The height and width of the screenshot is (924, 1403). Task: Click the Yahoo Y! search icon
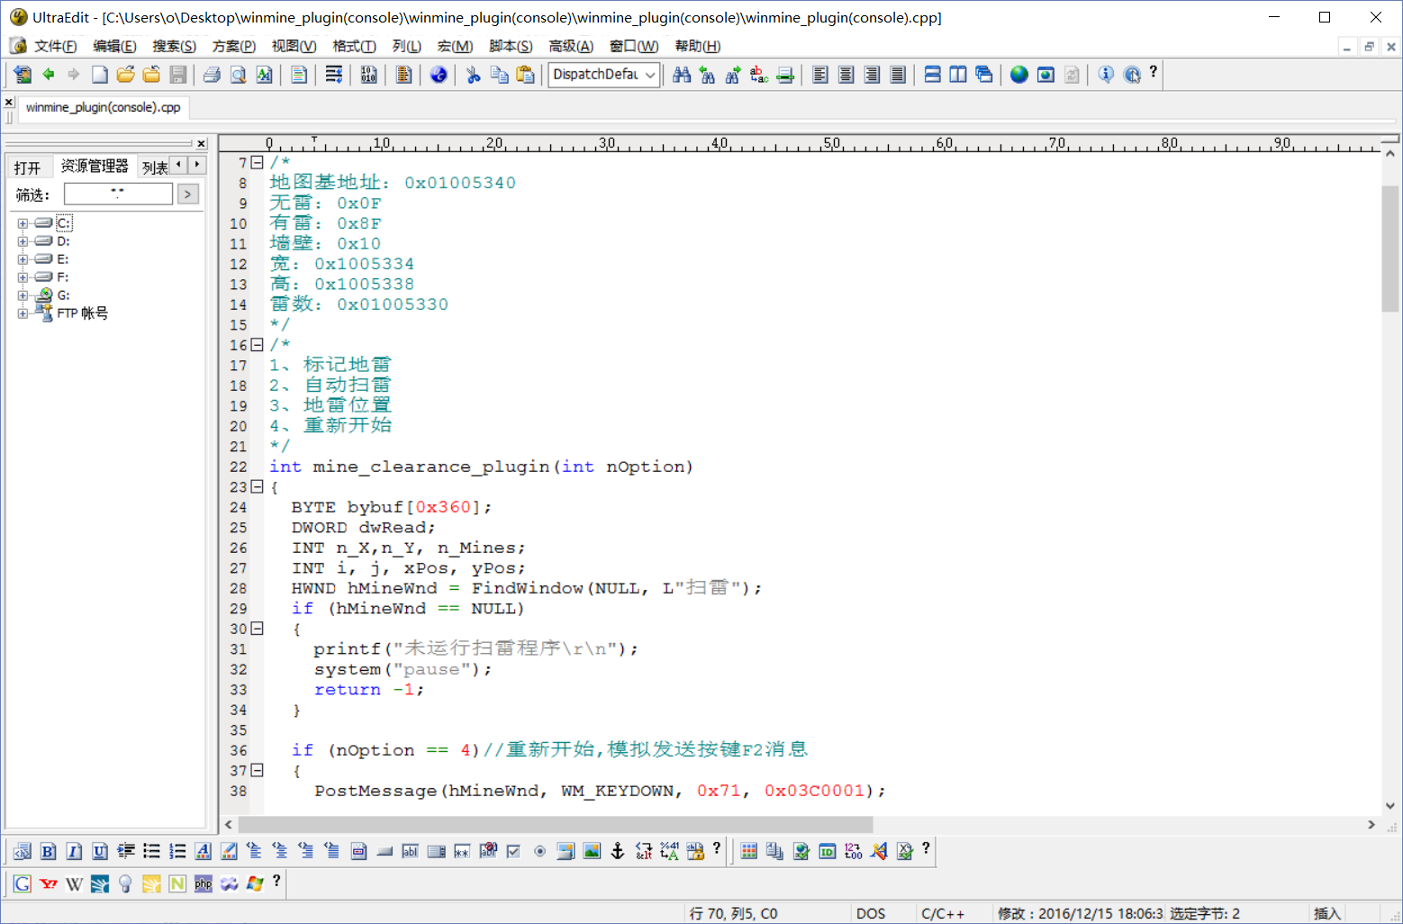(x=49, y=883)
